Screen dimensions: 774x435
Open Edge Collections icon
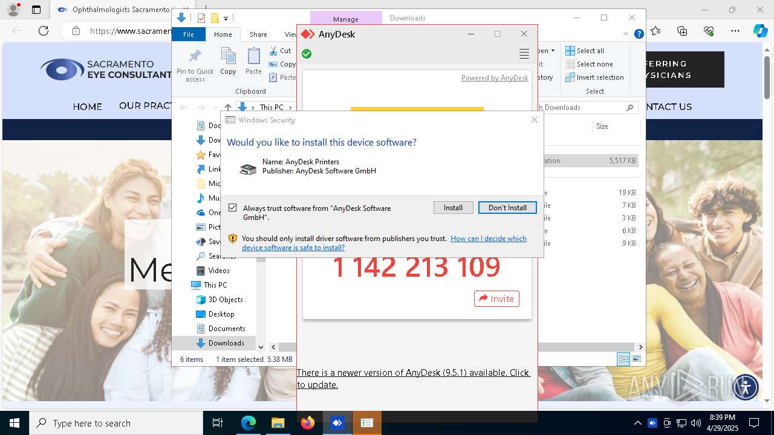(x=682, y=31)
